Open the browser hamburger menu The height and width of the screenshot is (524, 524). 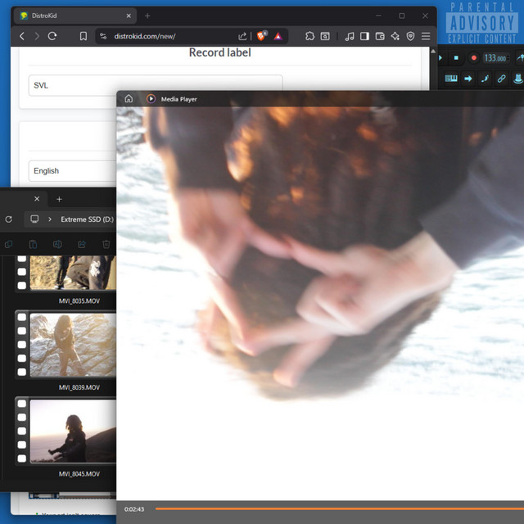(x=426, y=36)
